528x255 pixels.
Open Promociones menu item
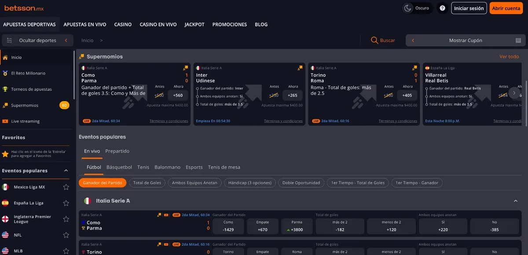[230, 25]
